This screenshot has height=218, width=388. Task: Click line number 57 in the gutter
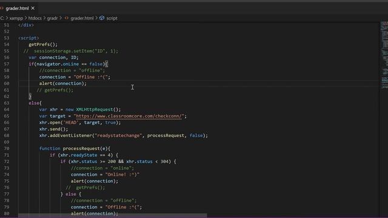click(7, 64)
